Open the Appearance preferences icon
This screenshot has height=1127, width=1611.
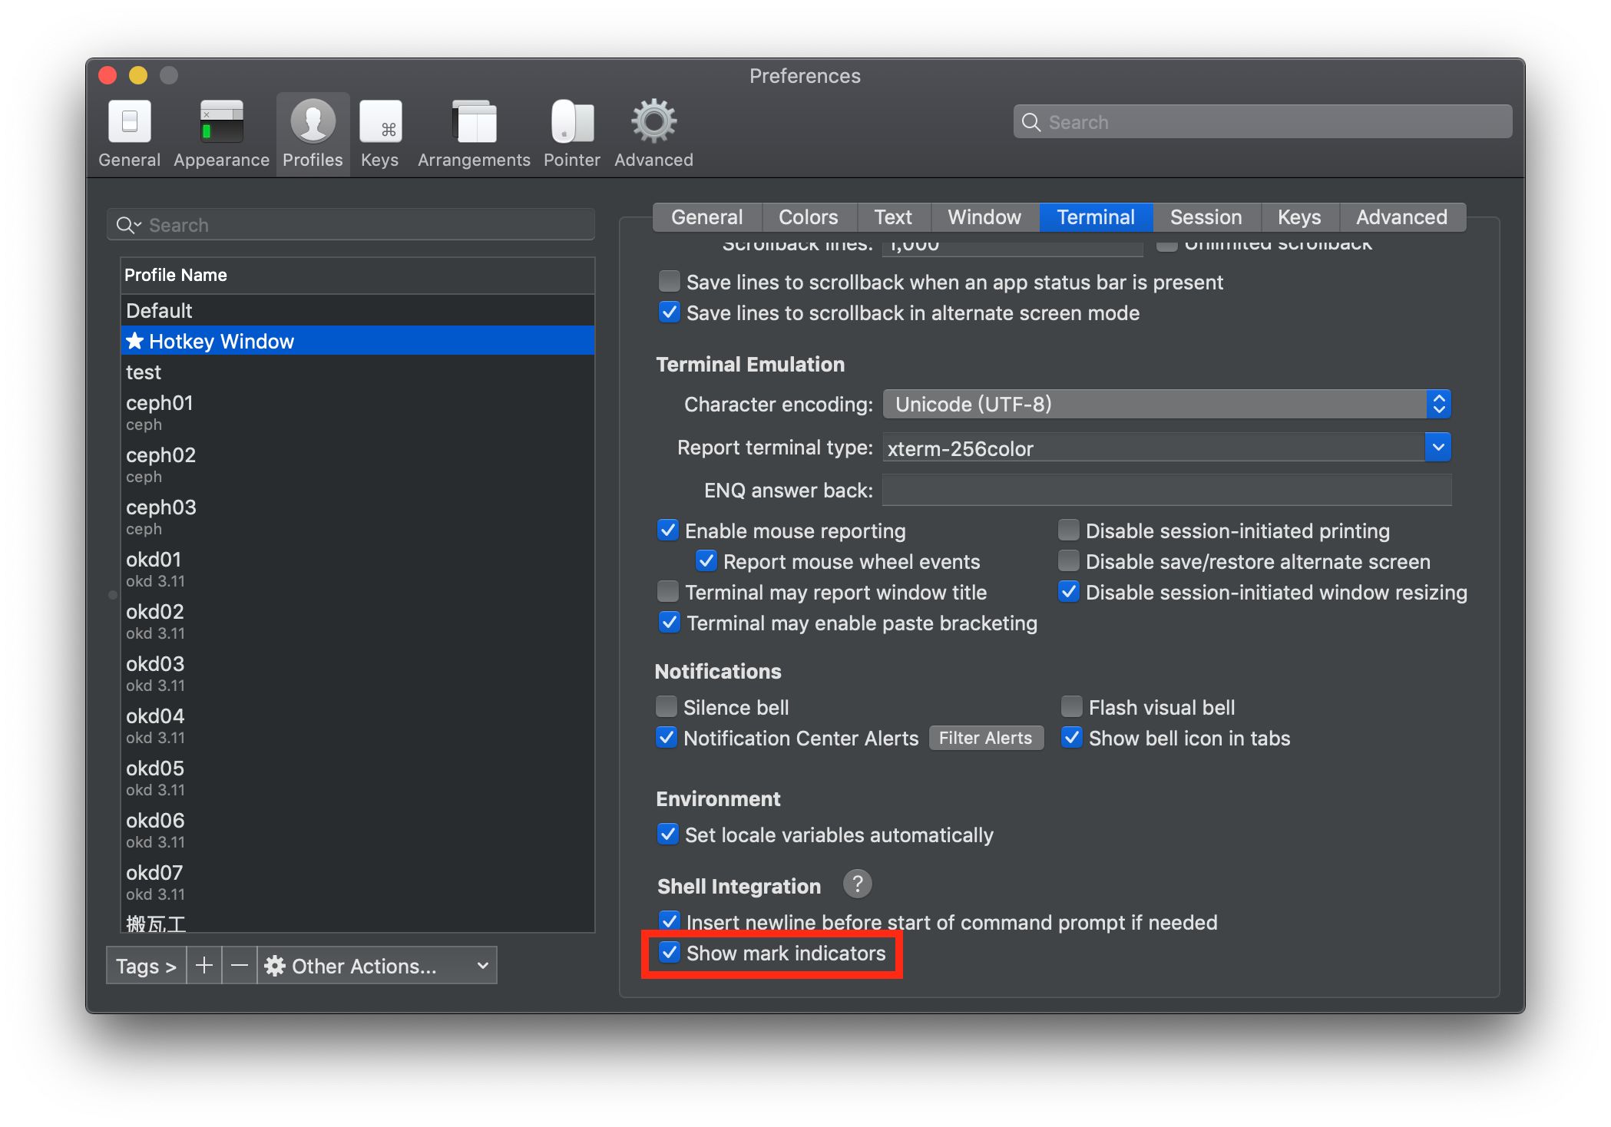pyautogui.click(x=221, y=121)
